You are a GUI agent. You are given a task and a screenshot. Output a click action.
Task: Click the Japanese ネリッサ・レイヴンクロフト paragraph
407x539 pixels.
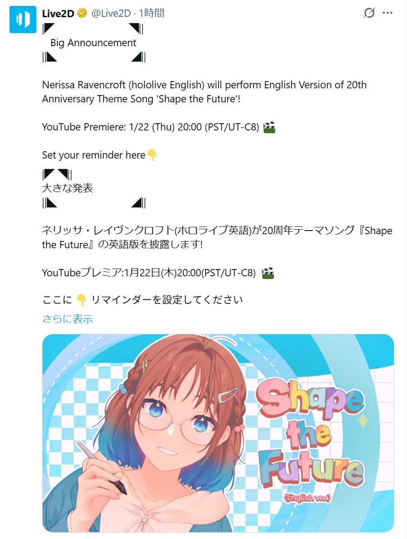[217, 237]
